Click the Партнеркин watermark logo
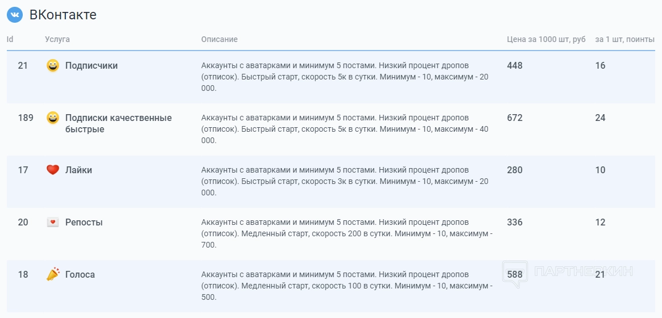This screenshot has width=662, height=318. (x=568, y=273)
